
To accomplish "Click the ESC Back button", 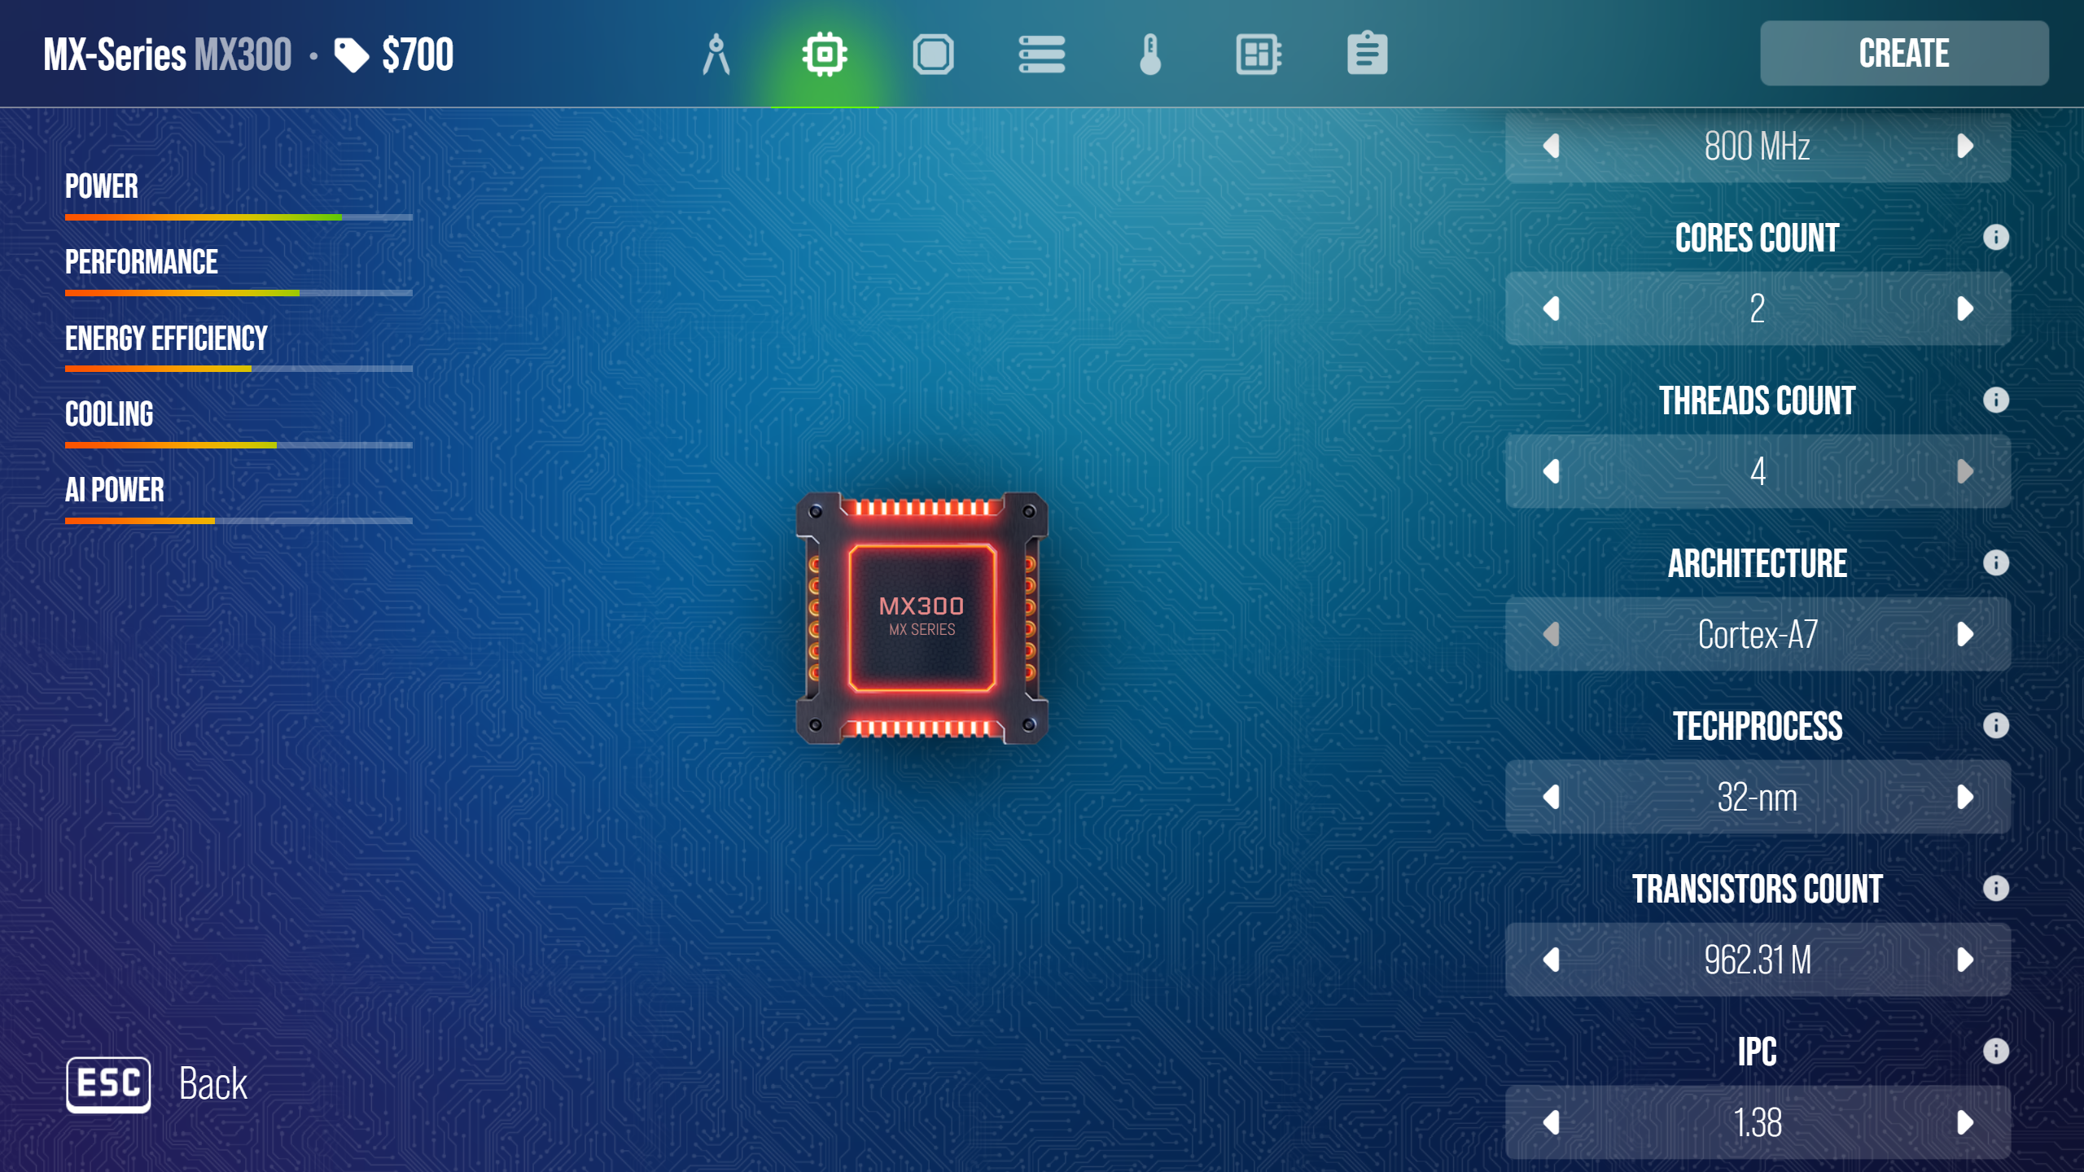I will tap(108, 1084).
